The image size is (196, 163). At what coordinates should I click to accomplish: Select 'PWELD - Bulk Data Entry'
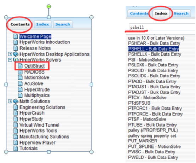click(x=153, y=157)
